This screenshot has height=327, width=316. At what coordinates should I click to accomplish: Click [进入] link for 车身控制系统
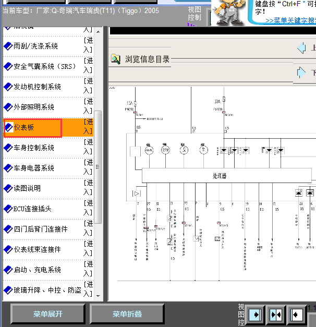click(x=88, y=147)
